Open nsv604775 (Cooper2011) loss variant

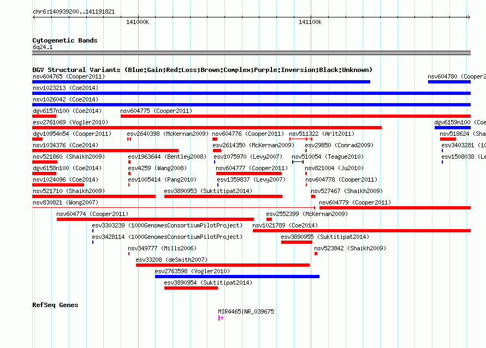pyautogui.click(x=156, y=111)
